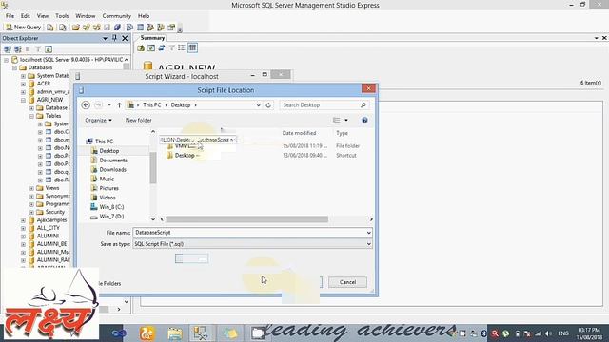Open the Tools menu
The image size is (609, 342).
click(62, 16)
